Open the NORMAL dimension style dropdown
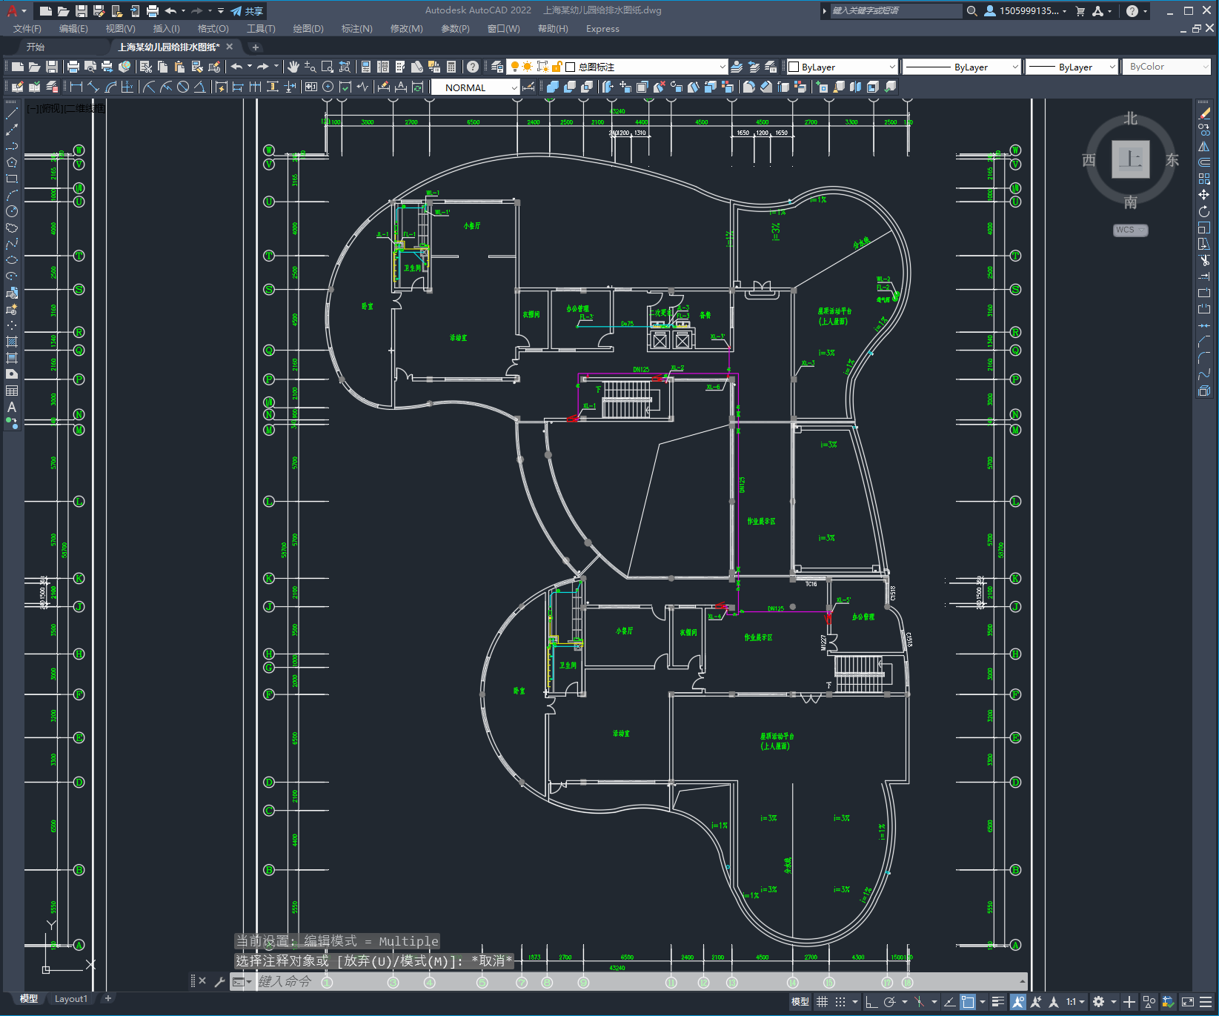Screen dimensions: 1219x1016 pyautogui.click(x=475, y=87)
